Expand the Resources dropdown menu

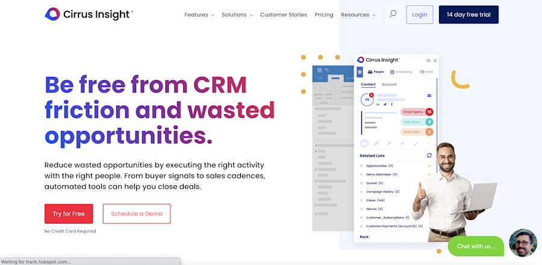[358, 15]
